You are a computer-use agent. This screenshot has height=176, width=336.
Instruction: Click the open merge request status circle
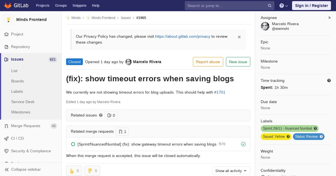tap(73, 144)
